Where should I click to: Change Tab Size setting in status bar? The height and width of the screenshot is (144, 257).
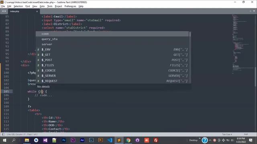pyautogui.click(x=227, y=134)
